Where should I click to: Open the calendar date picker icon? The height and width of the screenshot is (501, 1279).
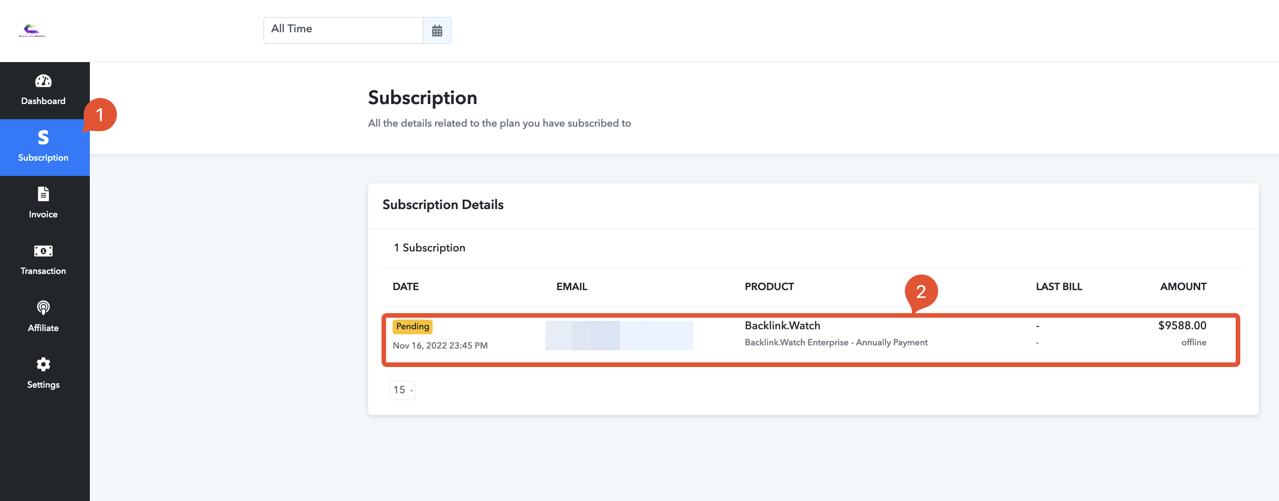click(x=437, y=31)
